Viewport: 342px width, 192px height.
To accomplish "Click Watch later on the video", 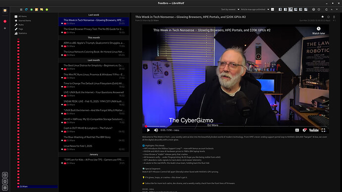I will 318,31.
